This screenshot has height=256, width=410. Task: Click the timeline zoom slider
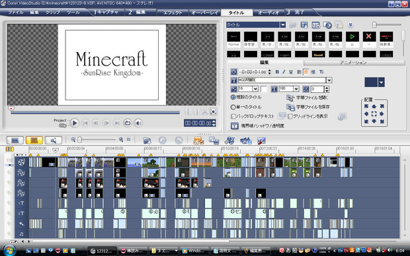pyautogui.click(x=80, y=140)
